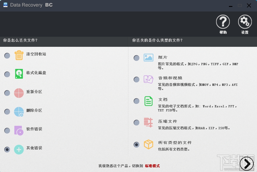Viewport: 257px width, 172px height.
Task: Click the 文档 document icon
Action: [149, 101]
